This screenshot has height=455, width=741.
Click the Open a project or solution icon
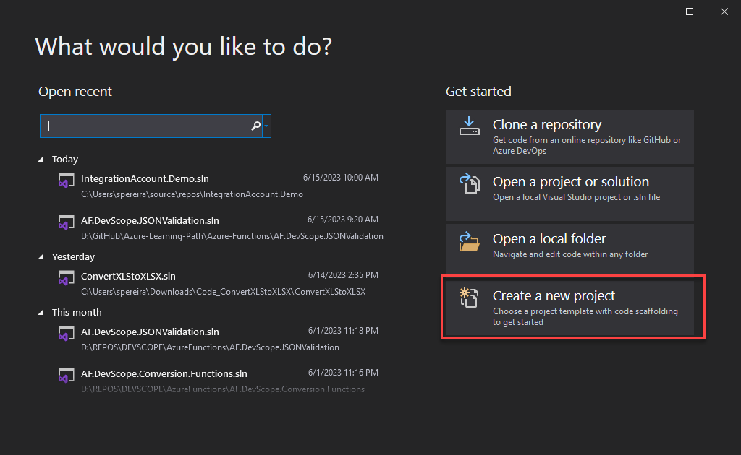pyautogui.click(x=470, y=183)
